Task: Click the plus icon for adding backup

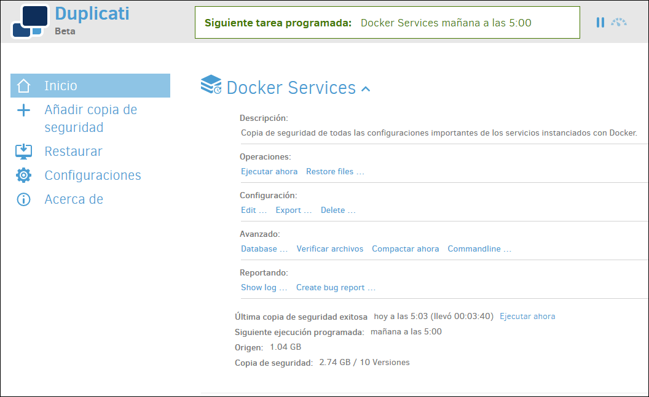Action: (23, 110)
